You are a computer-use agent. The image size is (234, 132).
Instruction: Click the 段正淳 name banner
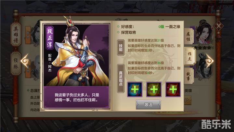(49, 37)
